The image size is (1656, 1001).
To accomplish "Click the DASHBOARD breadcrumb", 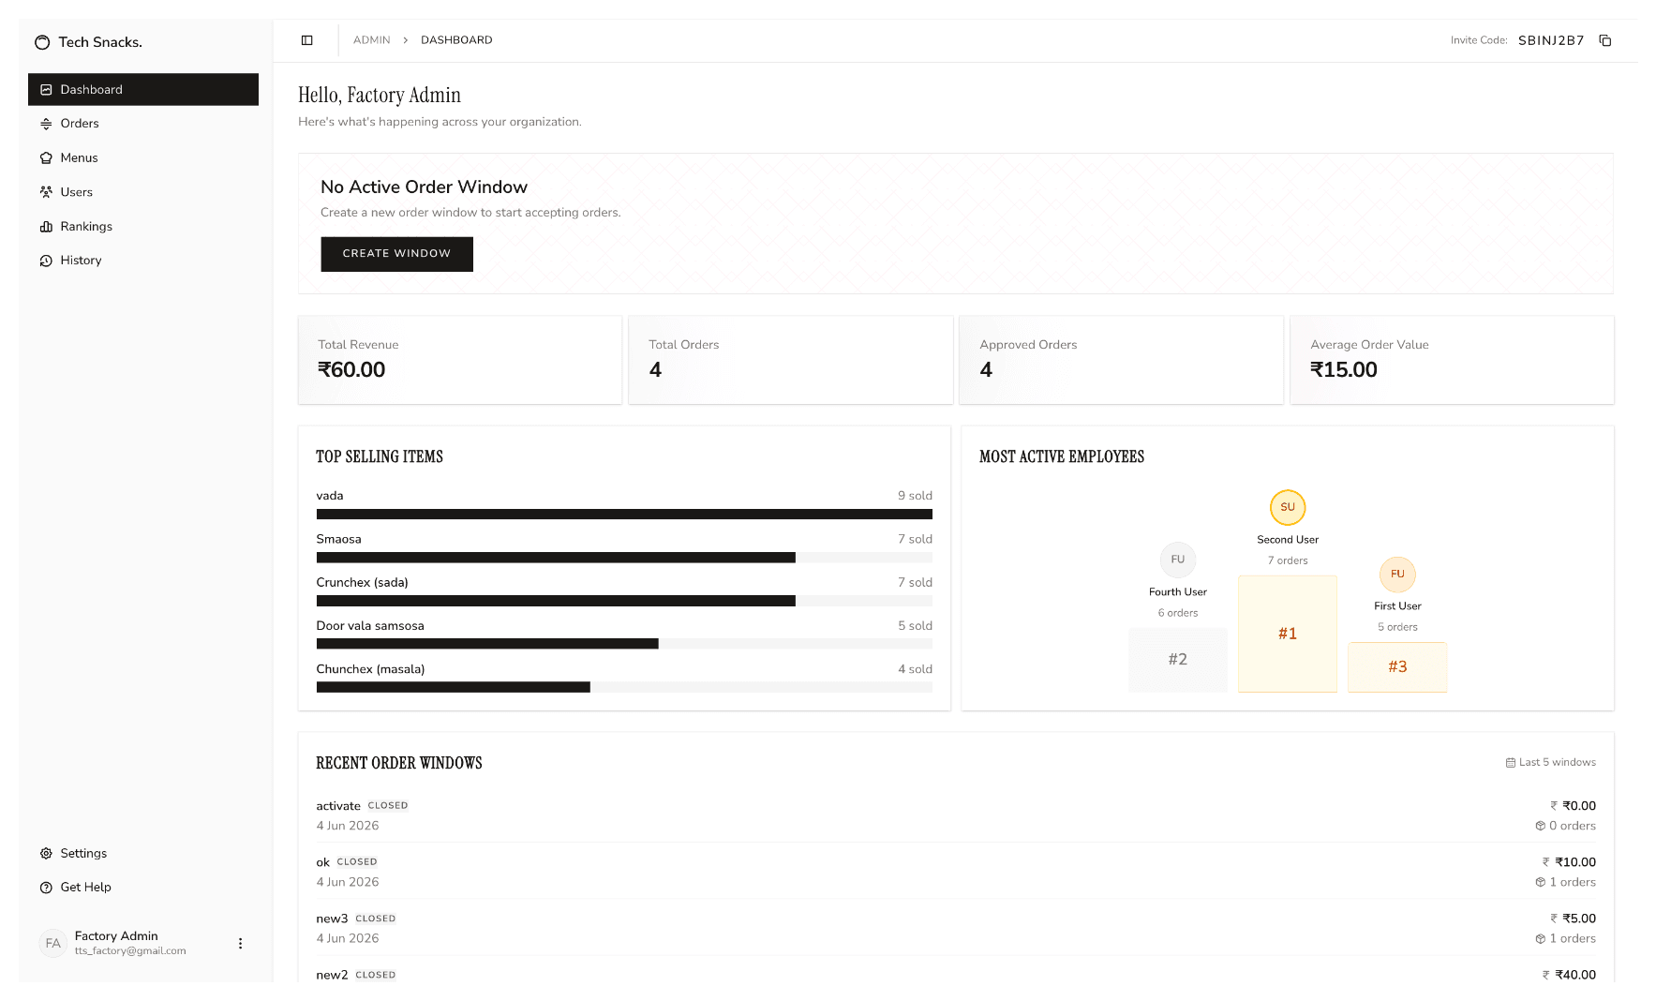I will click(456, 40).
